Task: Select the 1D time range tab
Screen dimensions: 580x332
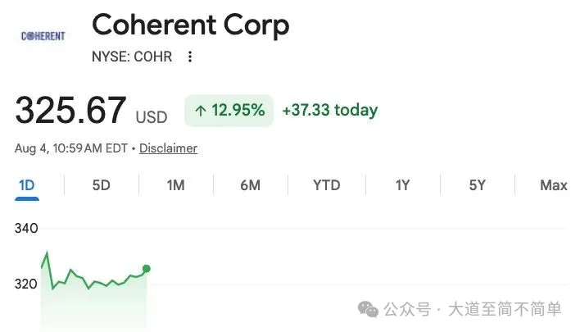Action: coord(27,185)
